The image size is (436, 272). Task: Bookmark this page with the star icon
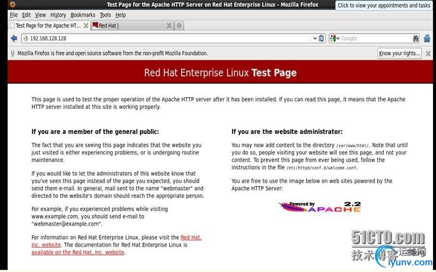(x=310, y=39)
